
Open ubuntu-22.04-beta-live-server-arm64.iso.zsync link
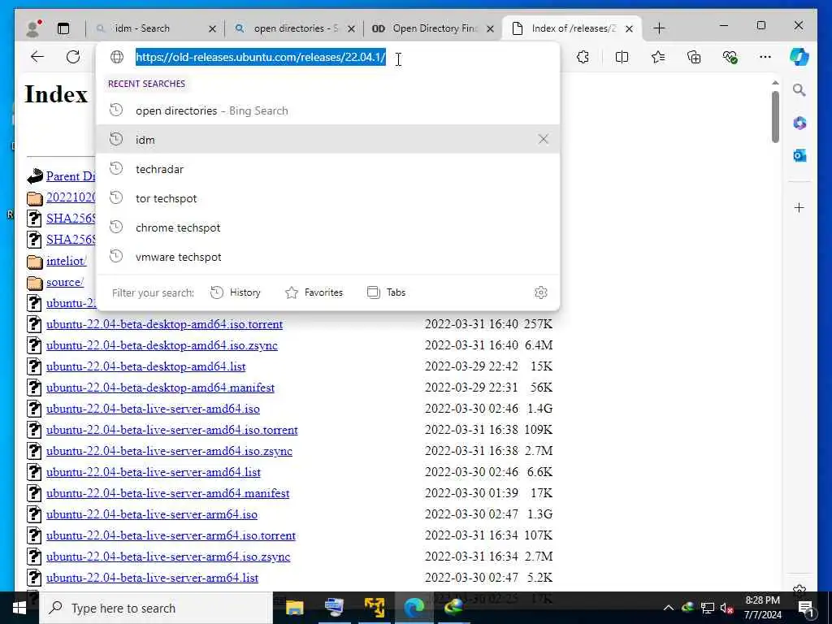pos(168,557)
